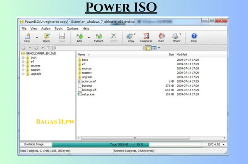Viewport: 248px width, 164px height.
Task: Click the Delete toolbar icon
Action: click(114, 38)
